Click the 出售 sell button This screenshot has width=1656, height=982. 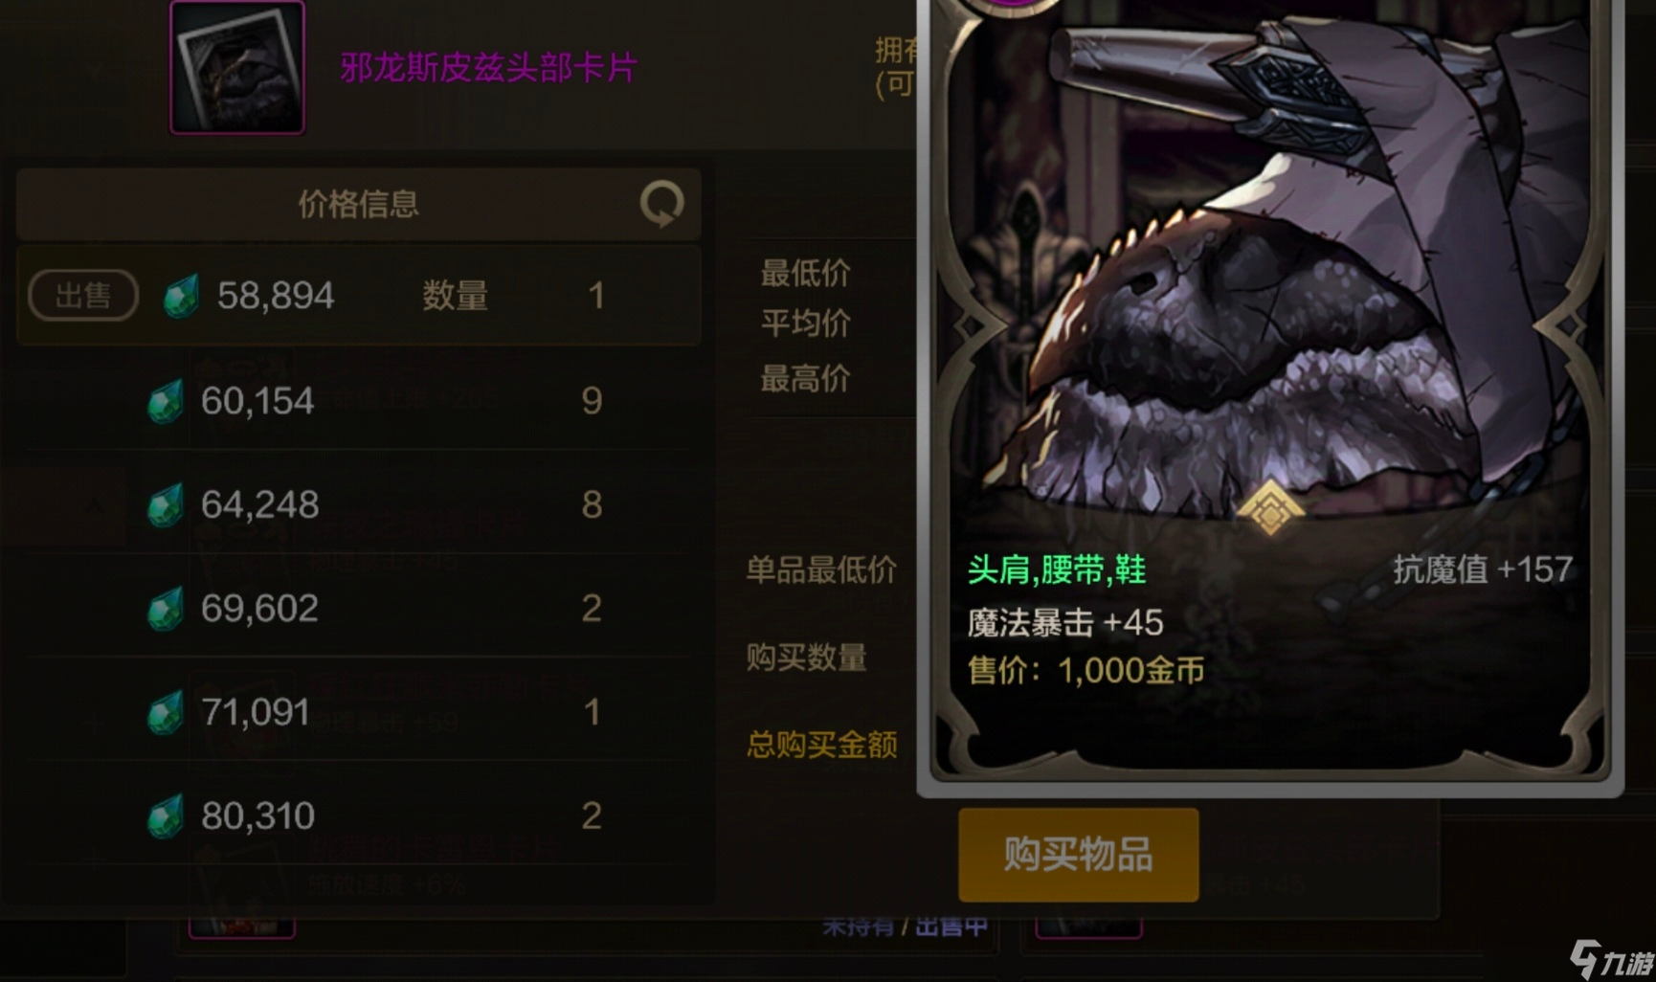83,295
